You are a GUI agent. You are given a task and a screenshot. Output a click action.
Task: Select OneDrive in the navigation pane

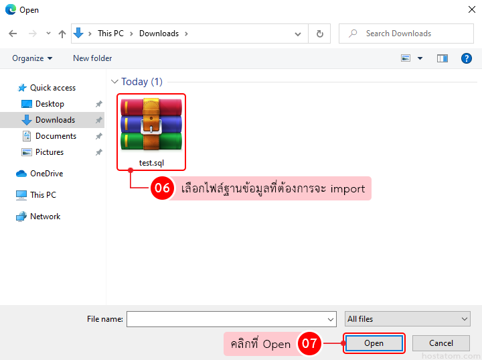[46, 174]
